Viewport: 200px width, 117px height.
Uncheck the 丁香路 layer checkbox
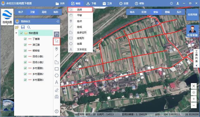pos(25,39)
